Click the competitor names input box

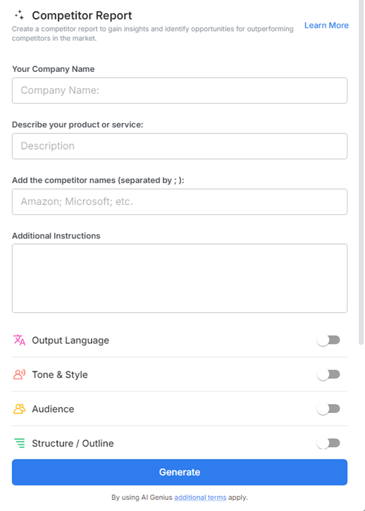[179, 201]
